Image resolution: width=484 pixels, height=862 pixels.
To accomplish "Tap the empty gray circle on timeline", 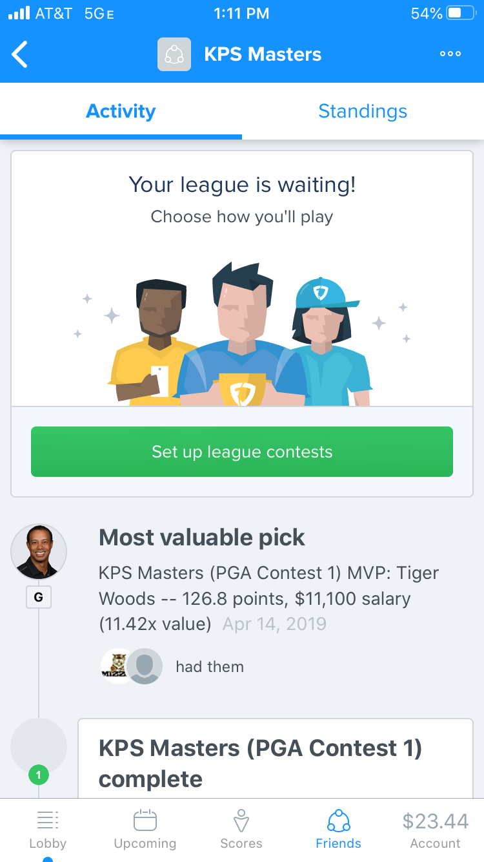I will tap(39, 745).
